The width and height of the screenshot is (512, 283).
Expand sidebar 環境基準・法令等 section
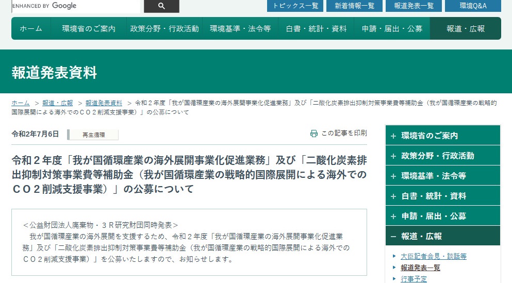coord(442,176)
